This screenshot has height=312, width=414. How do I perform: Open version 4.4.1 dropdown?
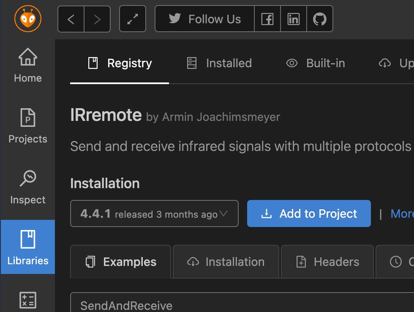pos(155,213)
